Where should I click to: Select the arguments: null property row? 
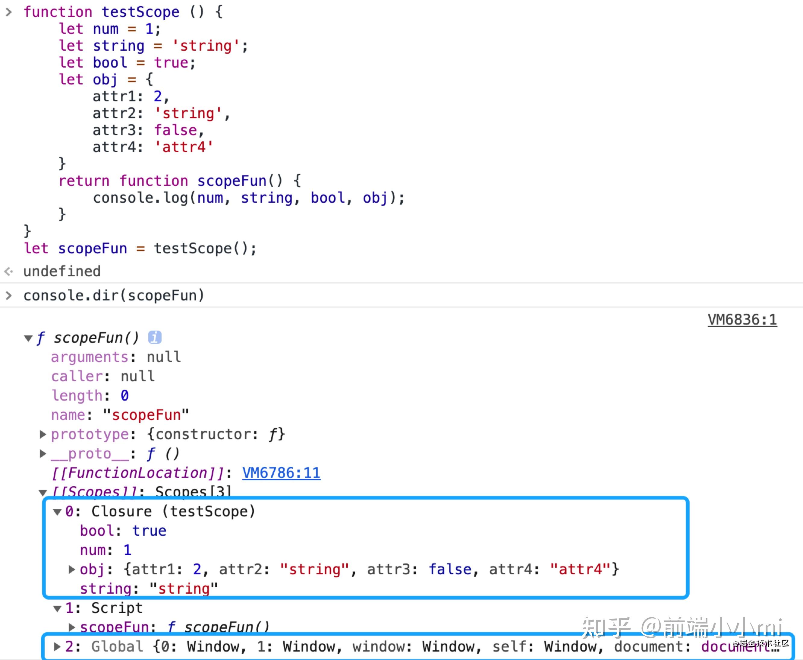coord(116,357)
